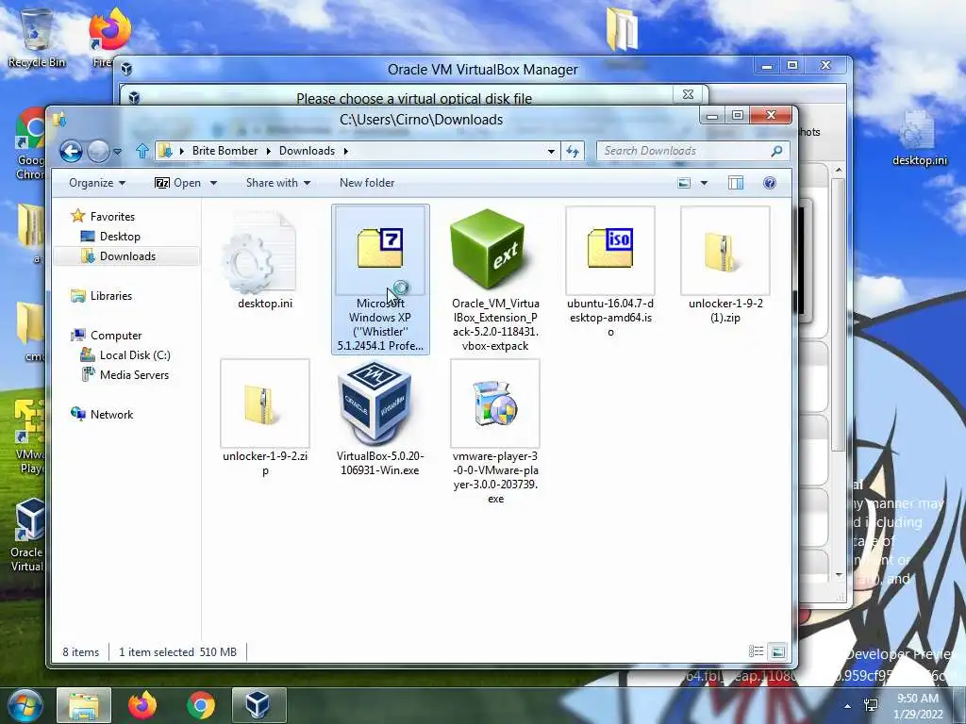Screen dimensions: 966x724
Task: Select the VirtualBox-5.0.20-106931-Win.exe installer
Action: point(380,418)
